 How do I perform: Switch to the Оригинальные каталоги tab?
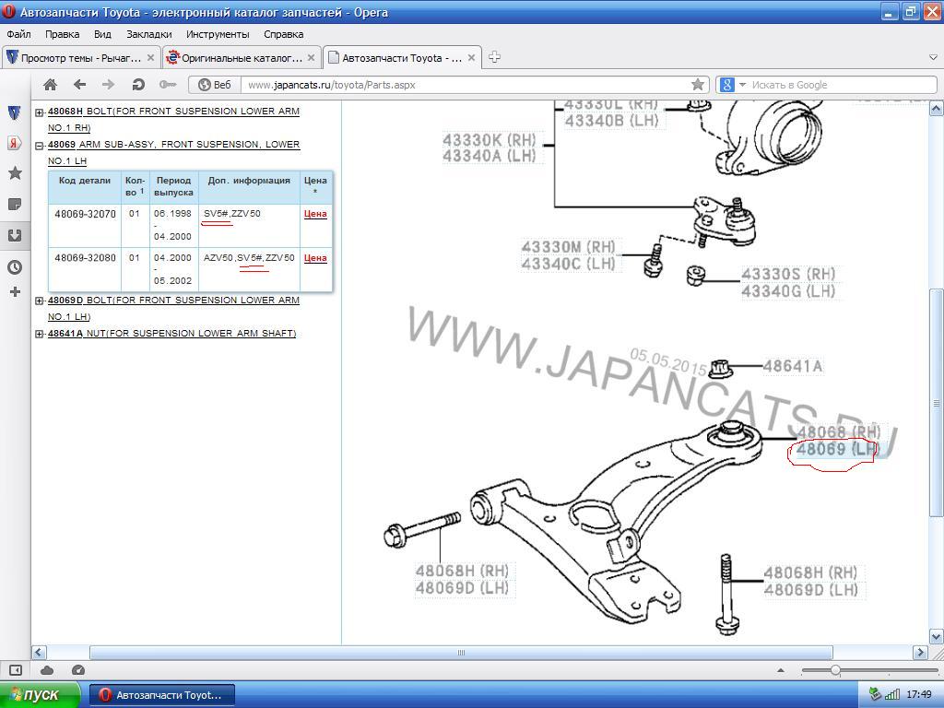(x=241, y=57)
